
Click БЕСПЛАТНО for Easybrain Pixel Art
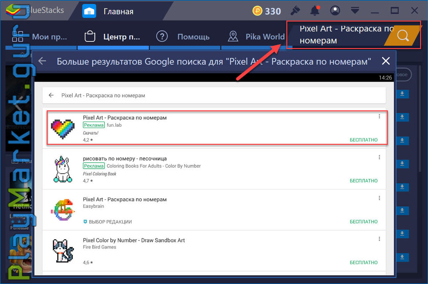(364, 222)
